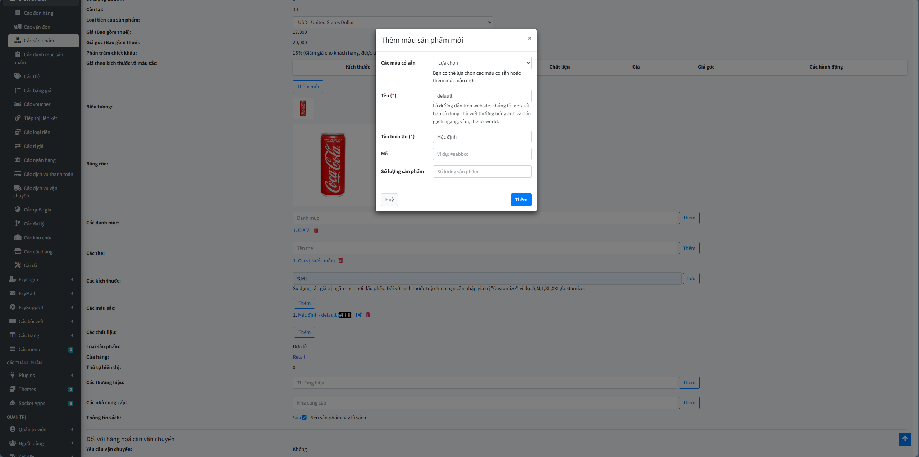Click the #ffffff color swatch

coord(345,315)
